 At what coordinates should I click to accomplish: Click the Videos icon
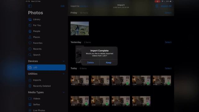30,99
